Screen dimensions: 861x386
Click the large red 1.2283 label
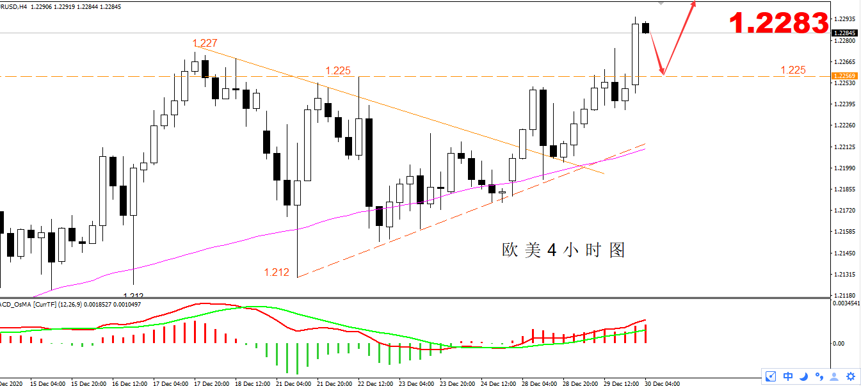pos(779,24)
